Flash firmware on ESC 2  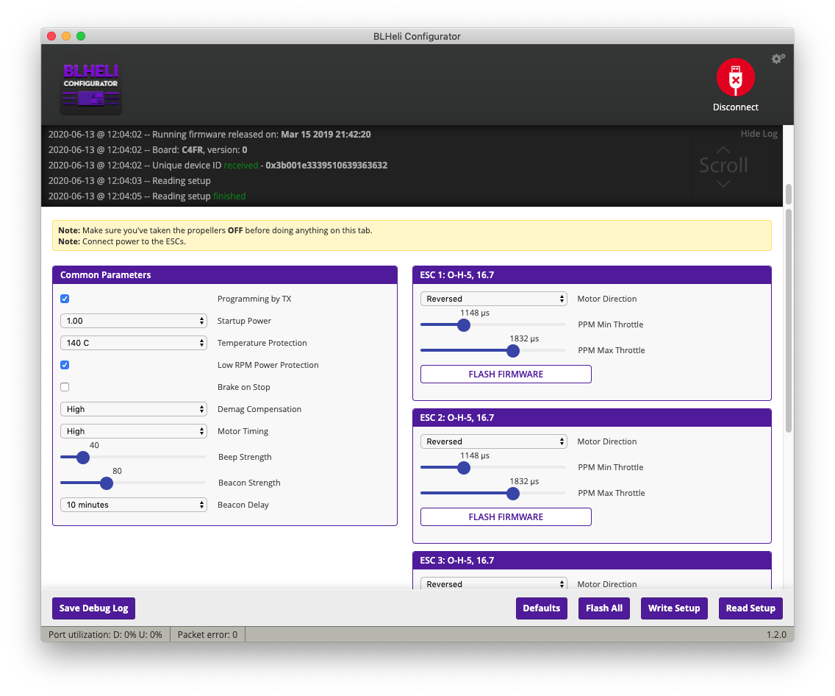506,517
